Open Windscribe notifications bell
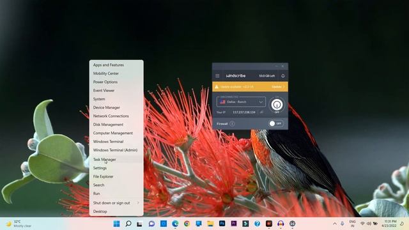This screenshot has width=409, height=230. 282,76
